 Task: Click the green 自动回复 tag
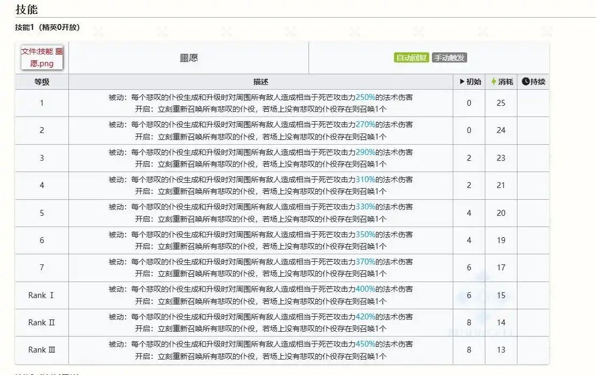[411, 58]
